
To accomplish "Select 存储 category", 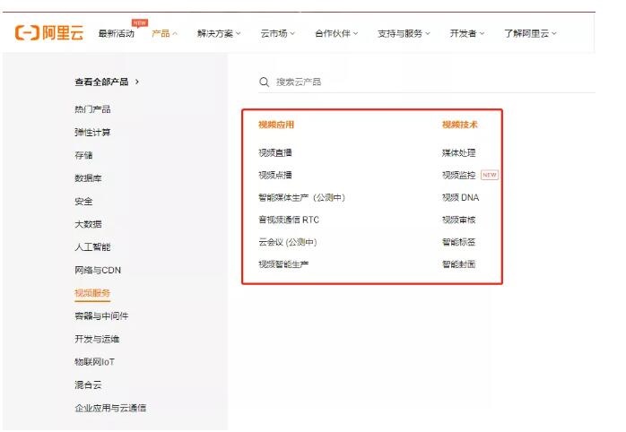I will pyautogui.click(x=83, y=155).
